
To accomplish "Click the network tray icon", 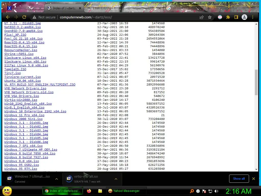I will point(210,191).
